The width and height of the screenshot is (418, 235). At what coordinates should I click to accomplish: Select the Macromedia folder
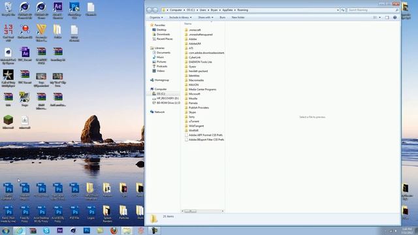click(x=196, y=80)
